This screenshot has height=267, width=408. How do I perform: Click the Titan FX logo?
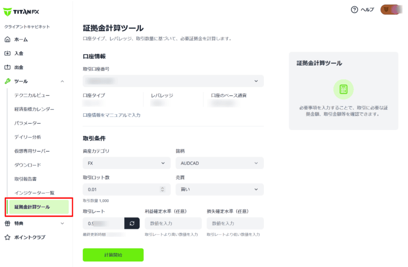click(x=21, y=12)
